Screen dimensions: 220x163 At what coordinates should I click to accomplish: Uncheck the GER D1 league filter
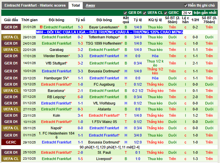click(x=125, y=13)
